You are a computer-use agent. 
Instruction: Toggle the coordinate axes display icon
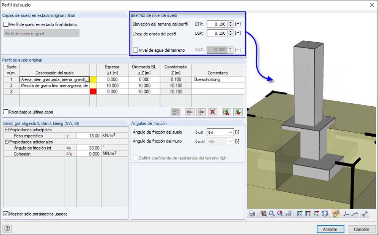click(346, 214)
